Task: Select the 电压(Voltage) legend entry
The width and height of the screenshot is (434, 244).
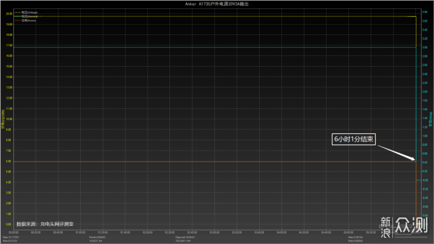Action: pyautogui.click(x=30, y=13)
